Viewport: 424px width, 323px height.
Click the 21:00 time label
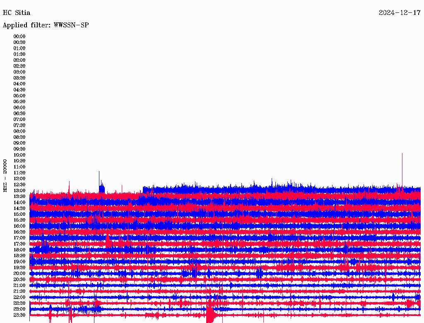click(19, 285)
